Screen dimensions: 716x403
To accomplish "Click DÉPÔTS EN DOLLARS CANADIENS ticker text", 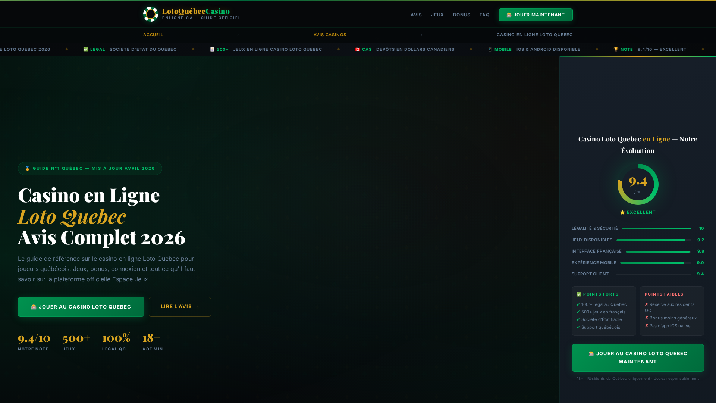I will [x=415, y=49].
